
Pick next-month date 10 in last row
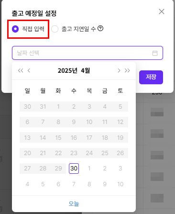click(120, 184)
